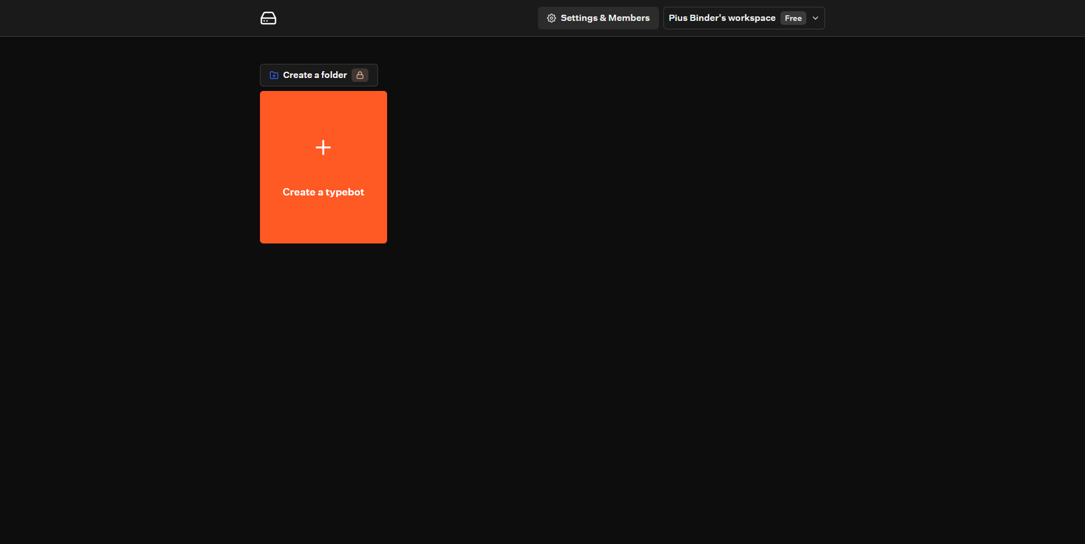The height and width of the screenshot is (544, 1085).
Task: Click the word "workspace" in the header
Action: [x=752, y=18]
